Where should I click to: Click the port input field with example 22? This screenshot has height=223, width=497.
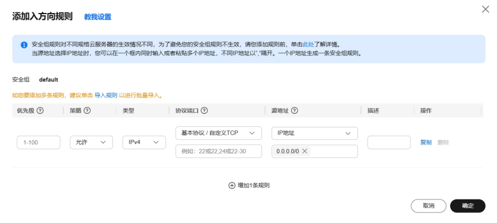(219, 151)
